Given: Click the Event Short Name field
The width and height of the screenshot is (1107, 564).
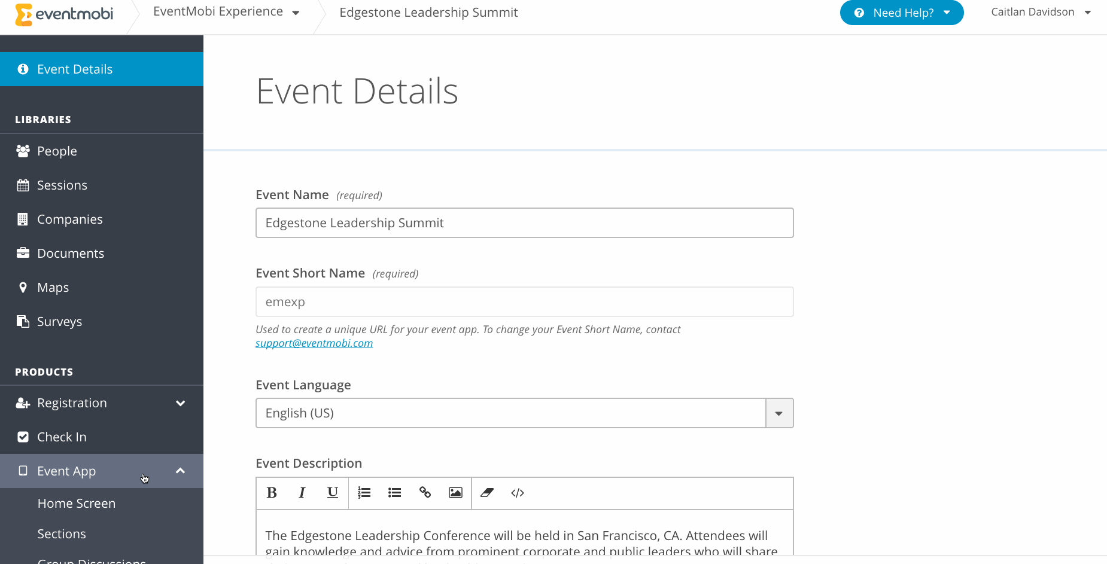Looking at the screenshot, I should click(525, 302).
